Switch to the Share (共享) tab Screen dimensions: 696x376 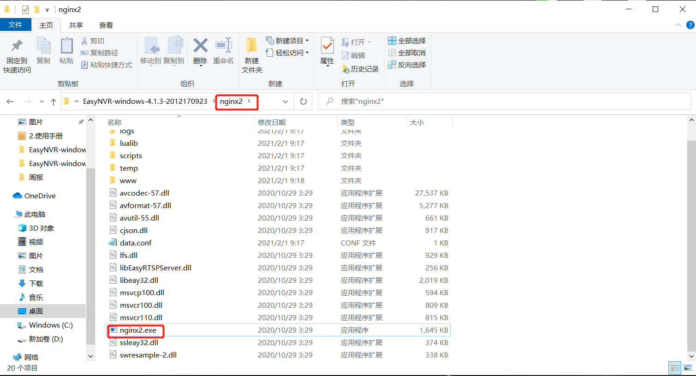76,25
